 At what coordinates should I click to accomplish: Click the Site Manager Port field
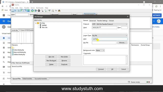(x=125, y=28)
